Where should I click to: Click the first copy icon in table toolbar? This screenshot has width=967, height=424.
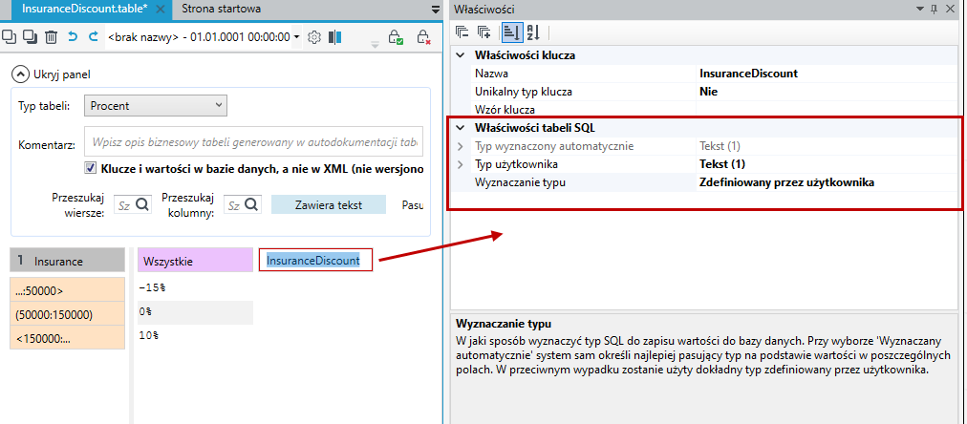pyautogui.click(x=10, y=37)
